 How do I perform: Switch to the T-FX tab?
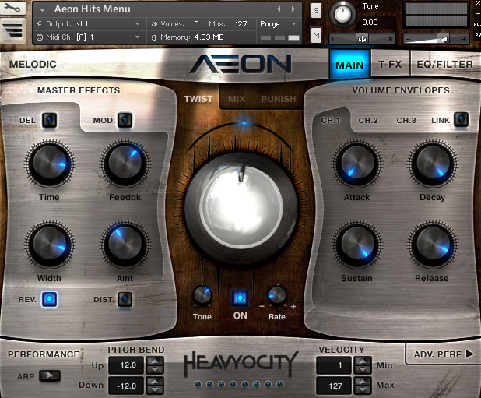(x=390, y=65)
